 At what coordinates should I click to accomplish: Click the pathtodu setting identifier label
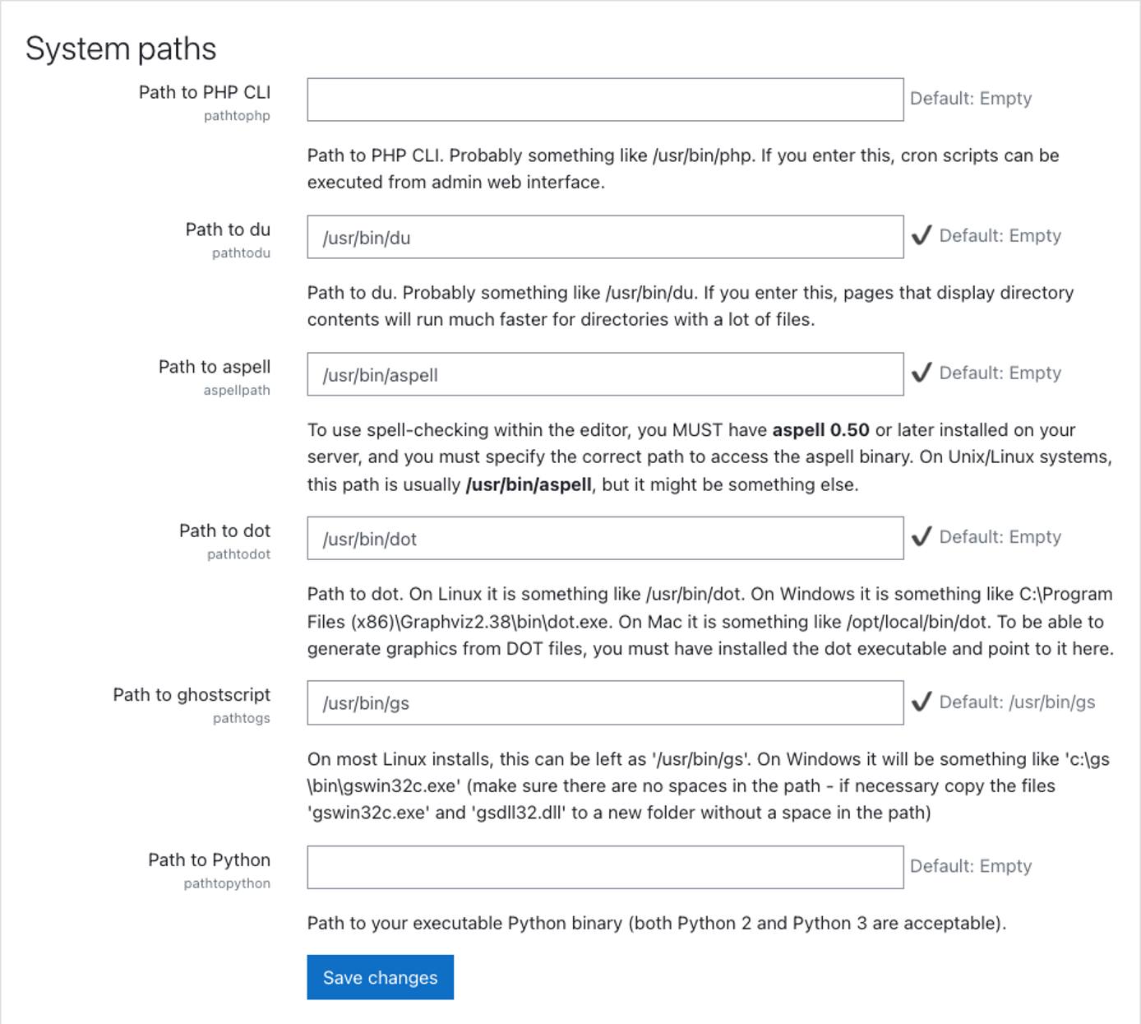pyautogui.click(x=240, y=253)
